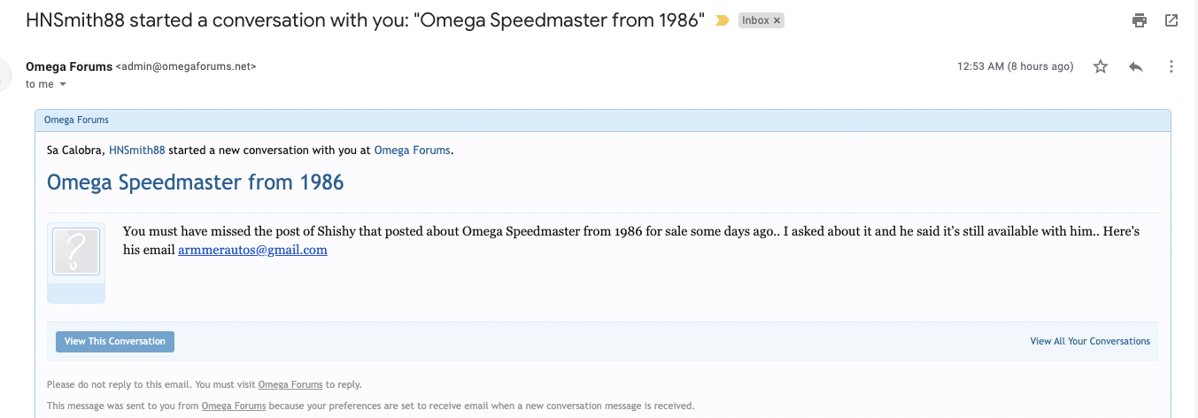Expand recipient details arrow next to "to me"
The width and height of the screenshot is (1198, 418).
coord(63,85)
